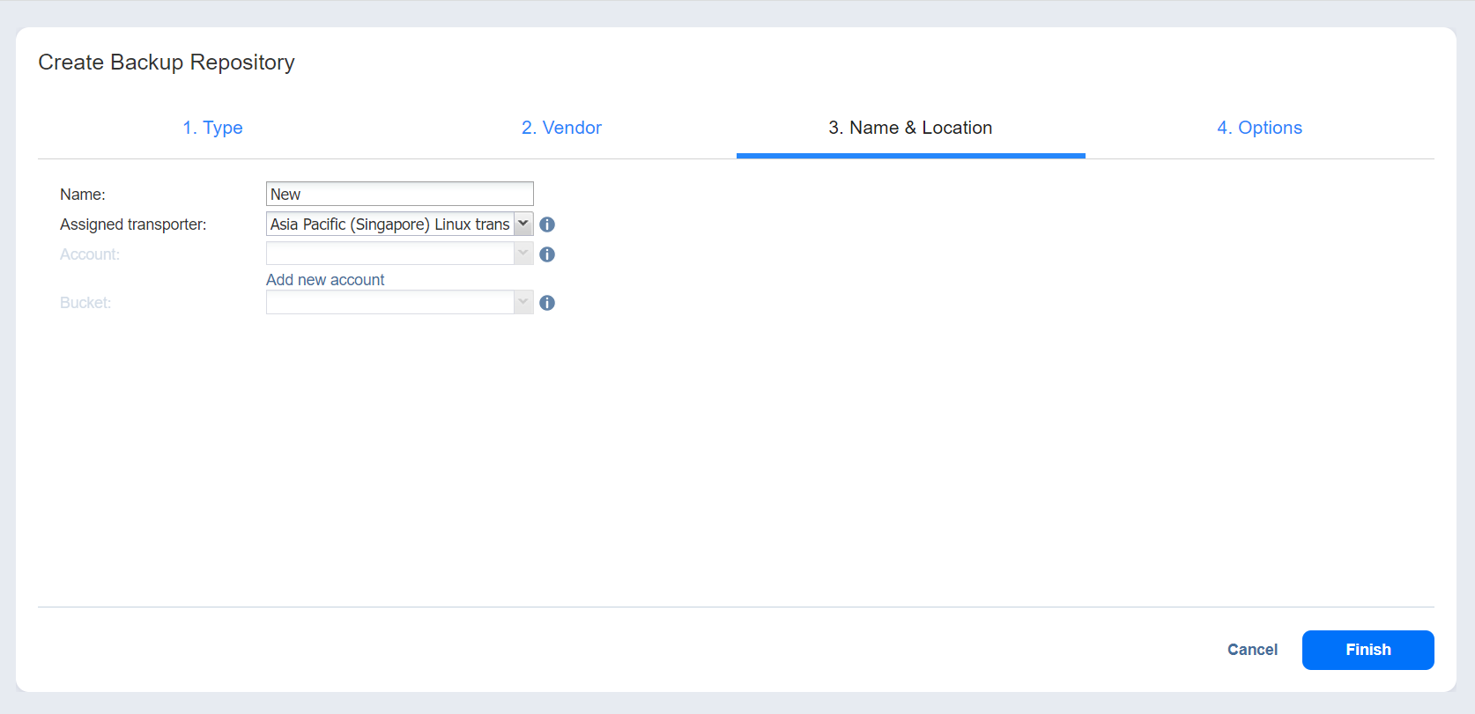Click the Assigned transporter: label
This screenshot has width=1475, height=714.
133,225
